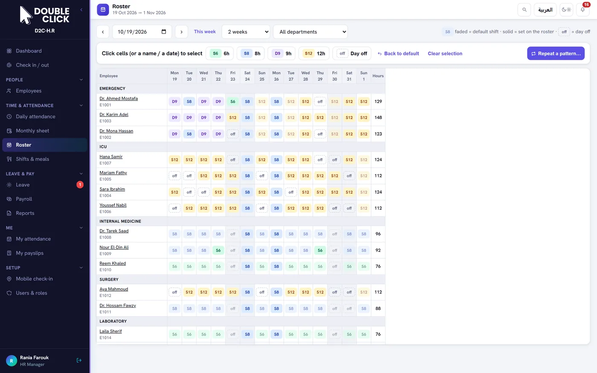597x373 pixels.
Task: Switch language to Arabic
Action: [545, 9]
